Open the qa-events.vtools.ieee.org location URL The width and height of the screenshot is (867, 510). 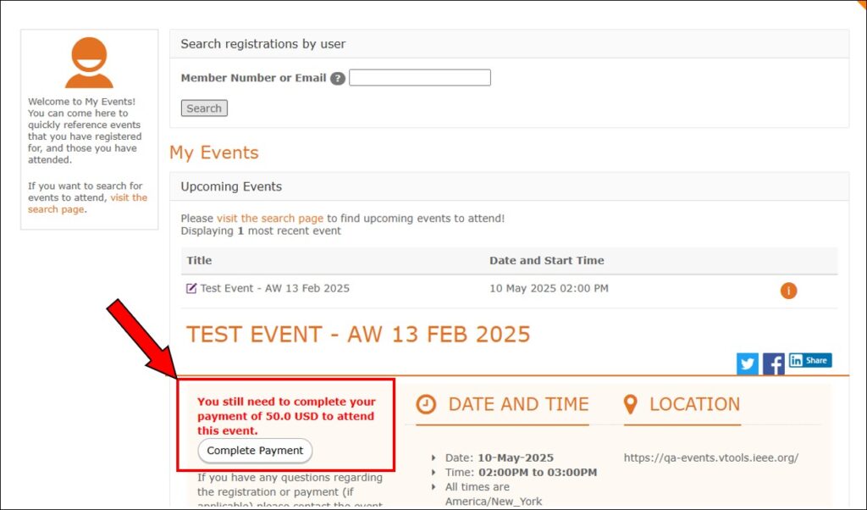pyautogui.click(x=711, y=457)
